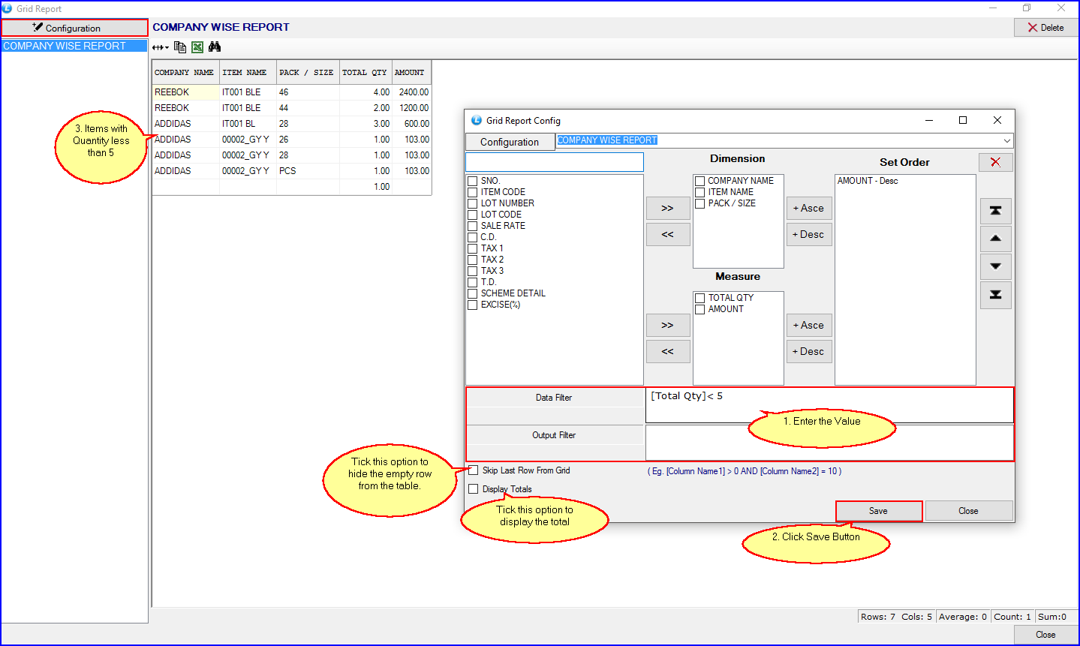
Task: Click Close in the Grid Report Config dialog
Action: click(968, 511)
